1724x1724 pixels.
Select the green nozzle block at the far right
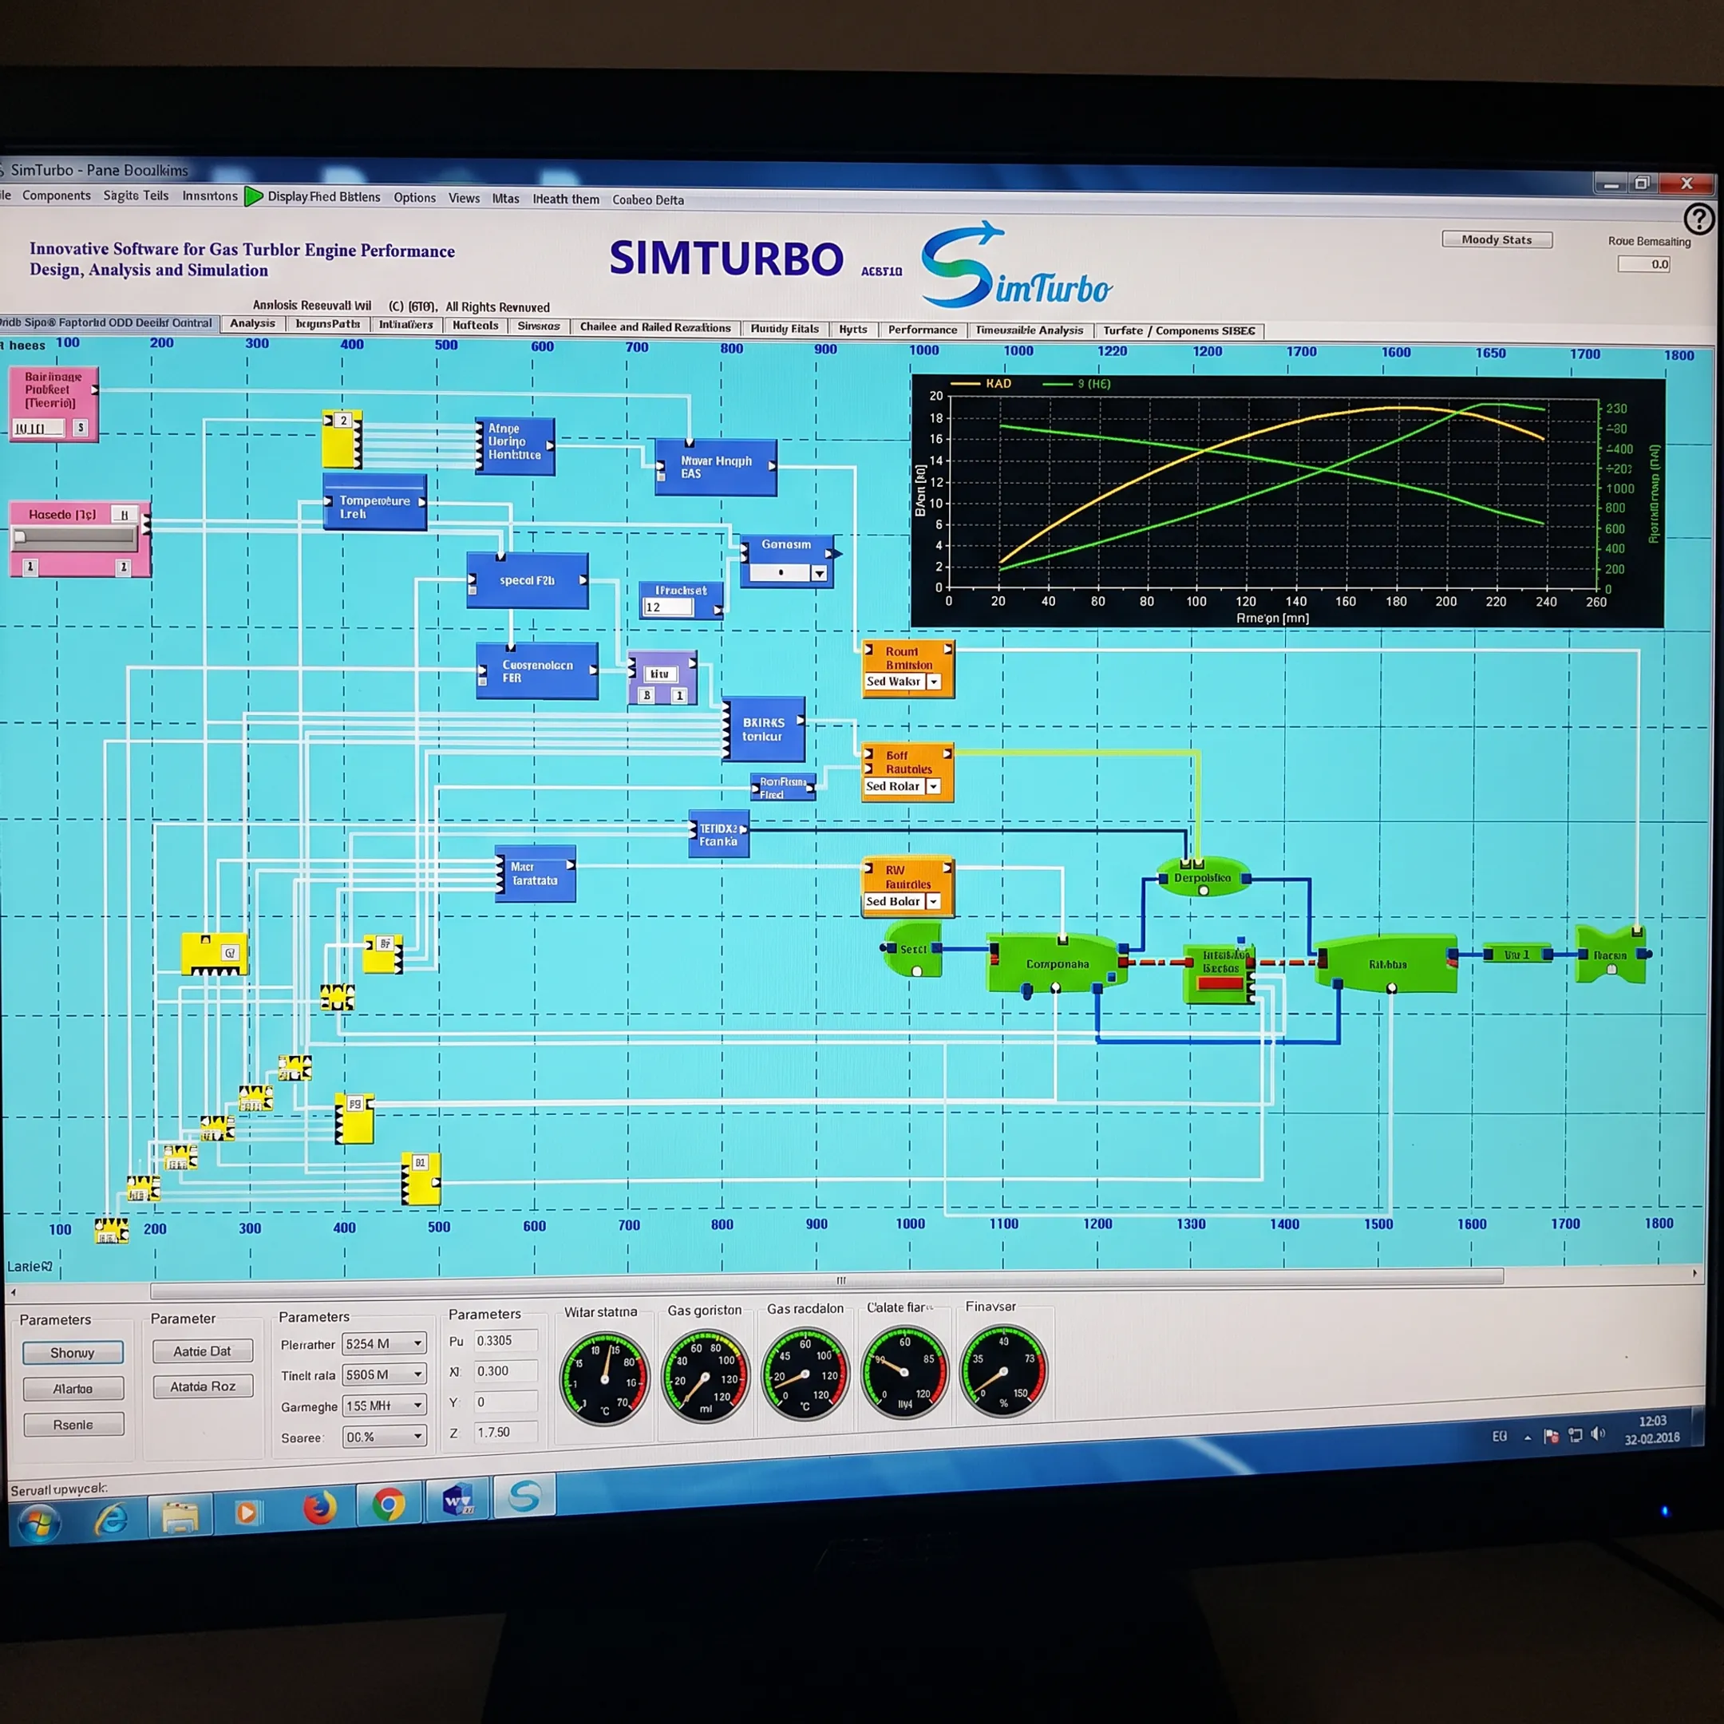tap(1611, 955)
